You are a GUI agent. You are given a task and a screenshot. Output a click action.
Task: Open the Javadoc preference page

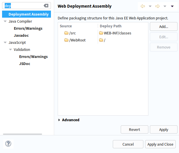(21, 36)
